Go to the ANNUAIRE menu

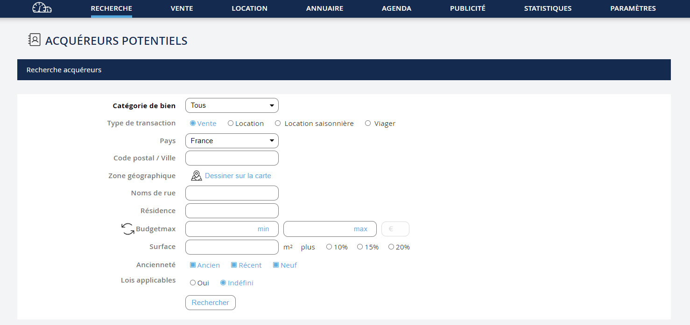[x=324, y=8]
